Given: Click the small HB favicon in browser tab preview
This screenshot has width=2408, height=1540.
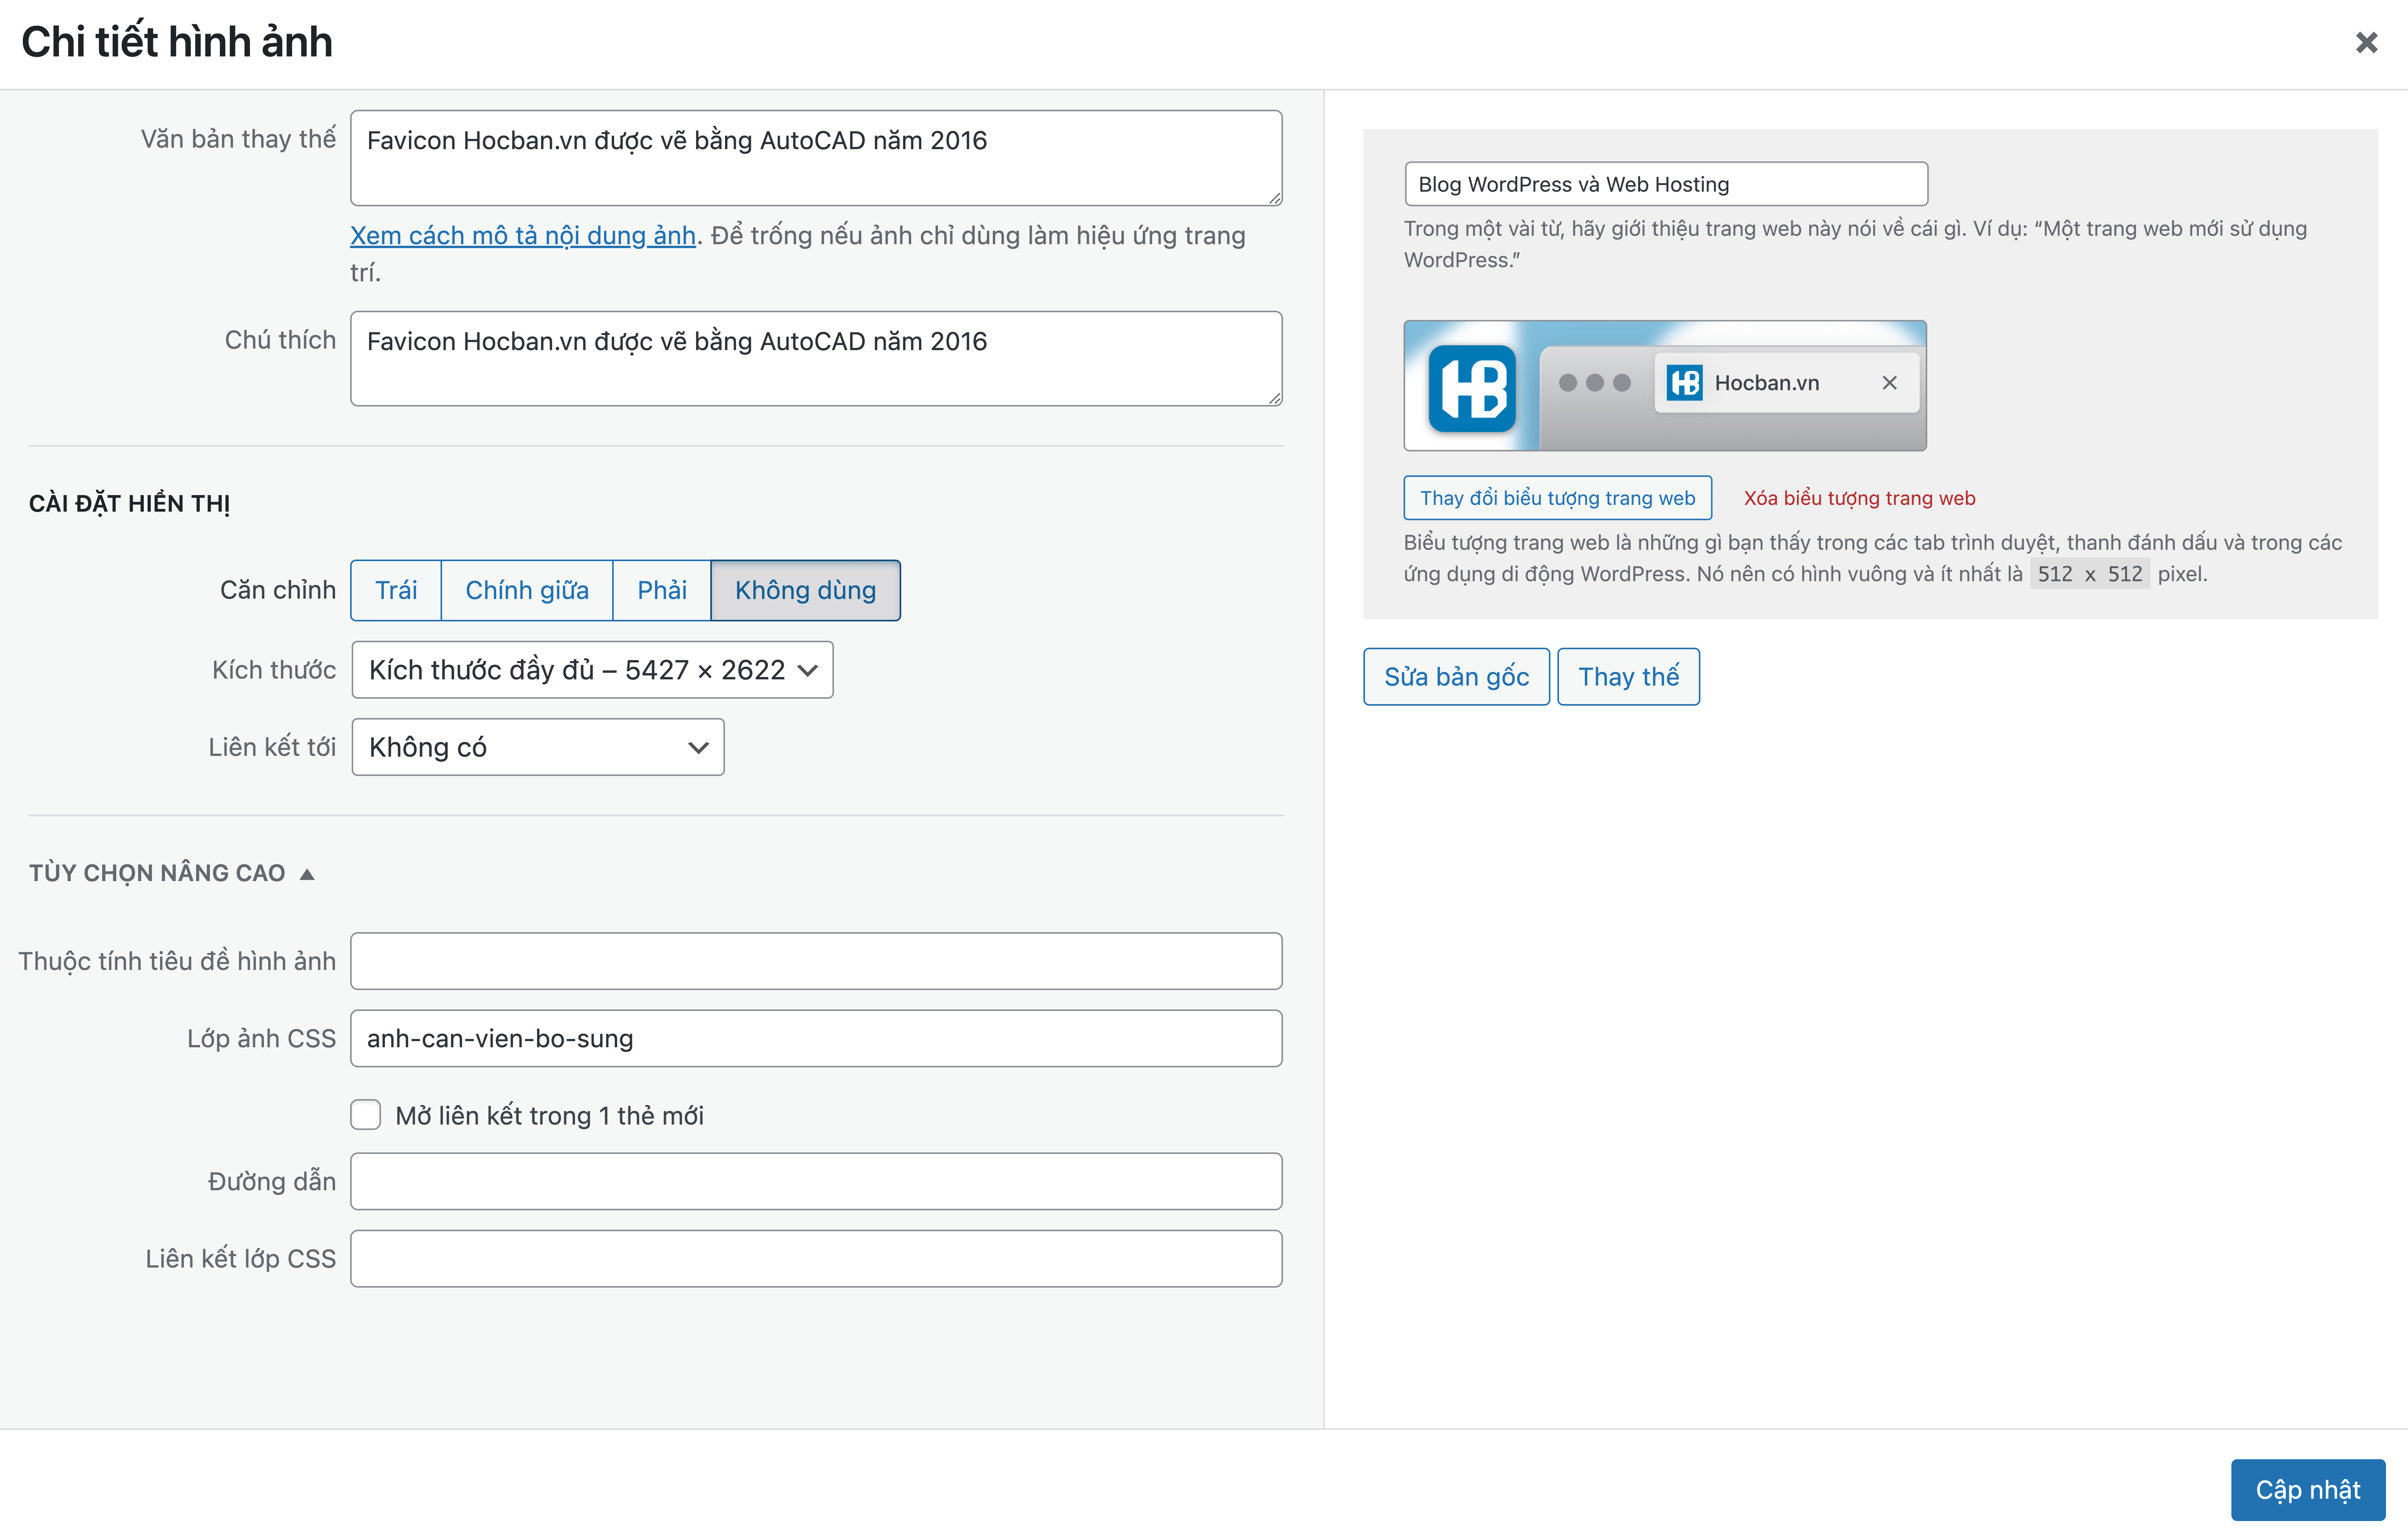Looking at the screenshot, I should 1684,383.
